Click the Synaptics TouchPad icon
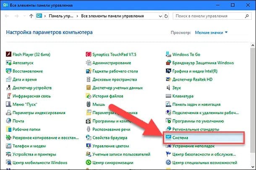The width and height of the screenshot is (256, 170). 88,54
